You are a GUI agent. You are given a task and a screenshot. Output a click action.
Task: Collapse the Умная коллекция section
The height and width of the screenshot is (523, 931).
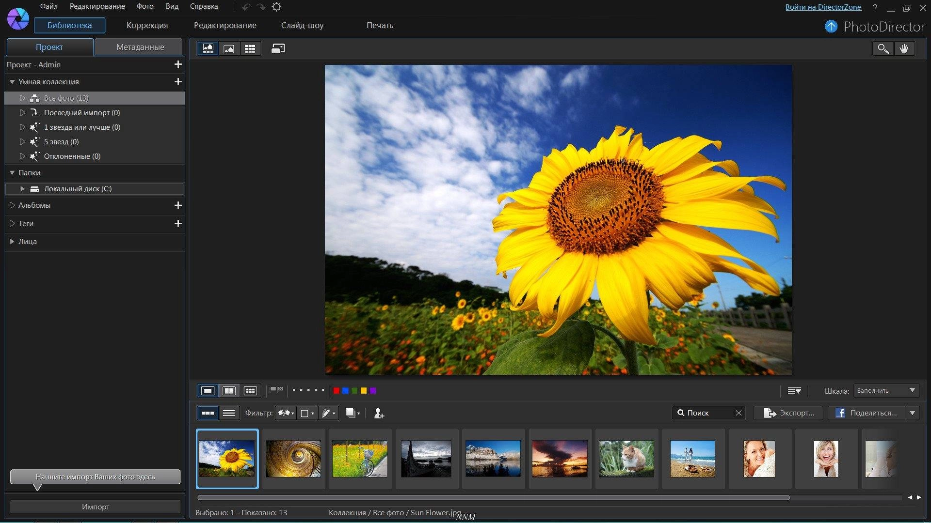click(12, 82)
